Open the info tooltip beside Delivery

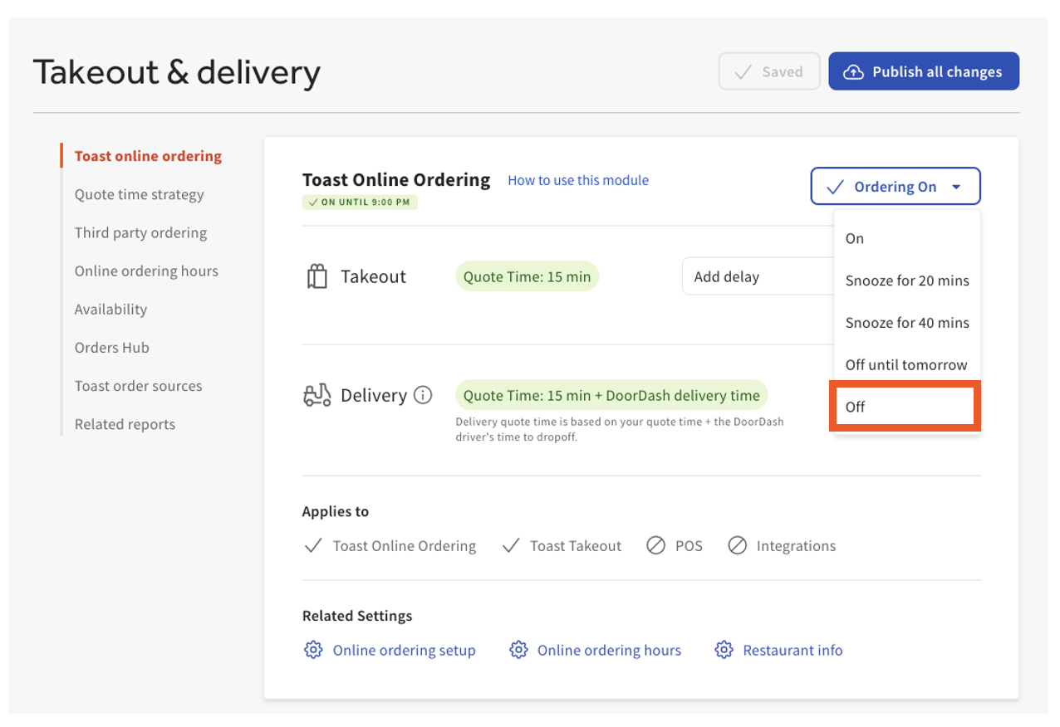(x=424, y=395)
